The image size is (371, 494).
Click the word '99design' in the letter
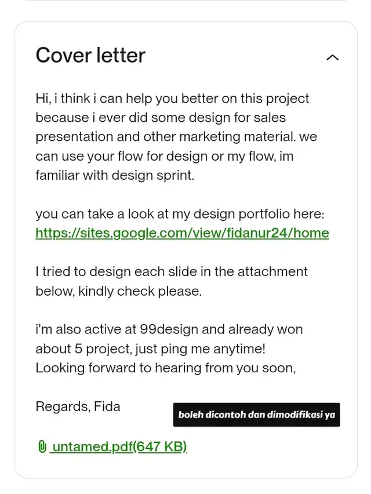(x=169, y=329)
